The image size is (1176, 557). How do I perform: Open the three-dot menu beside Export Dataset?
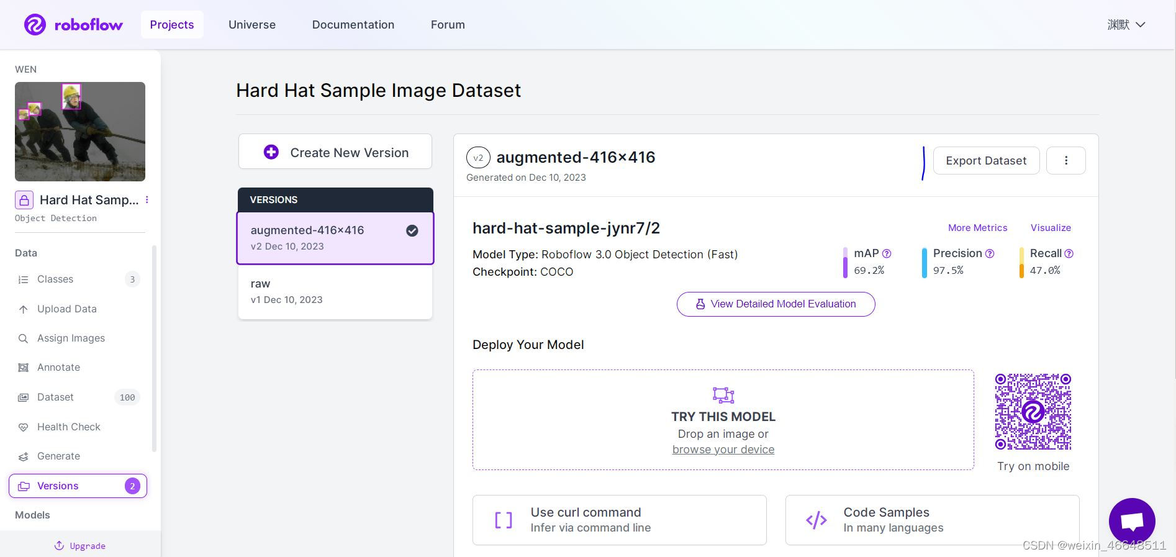(1066, 160)
